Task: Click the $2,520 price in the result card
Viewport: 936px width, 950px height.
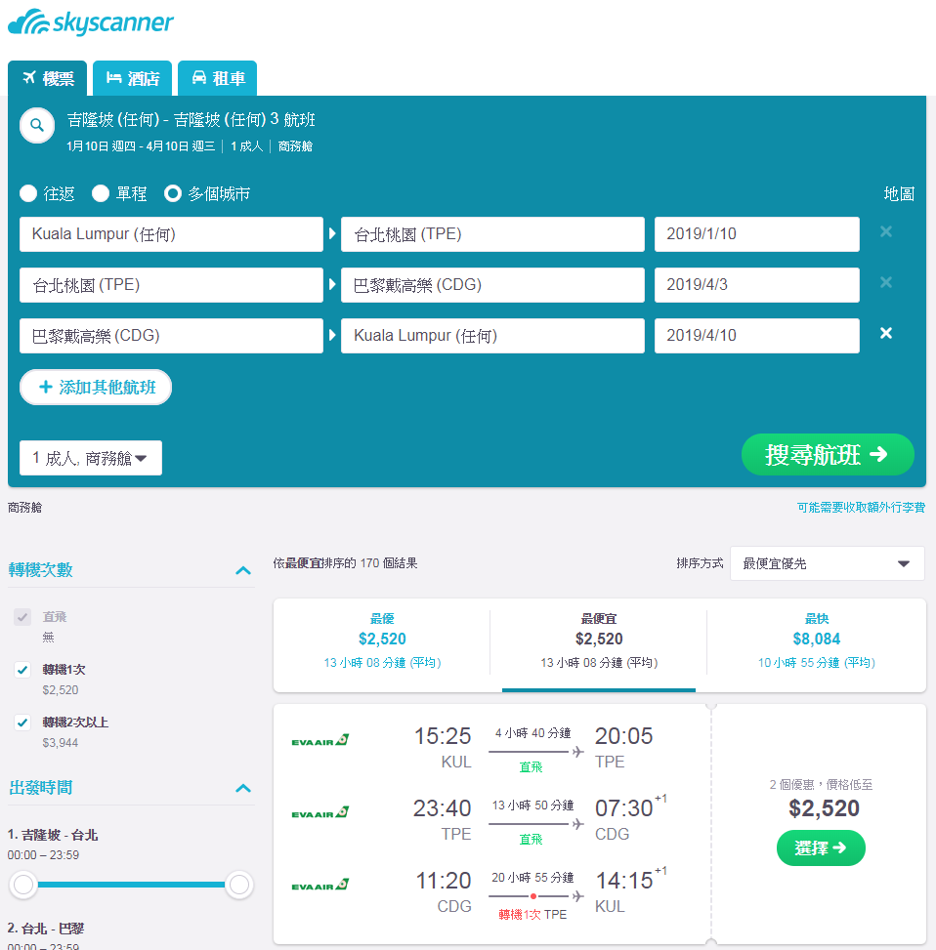Action: (824, 808)
